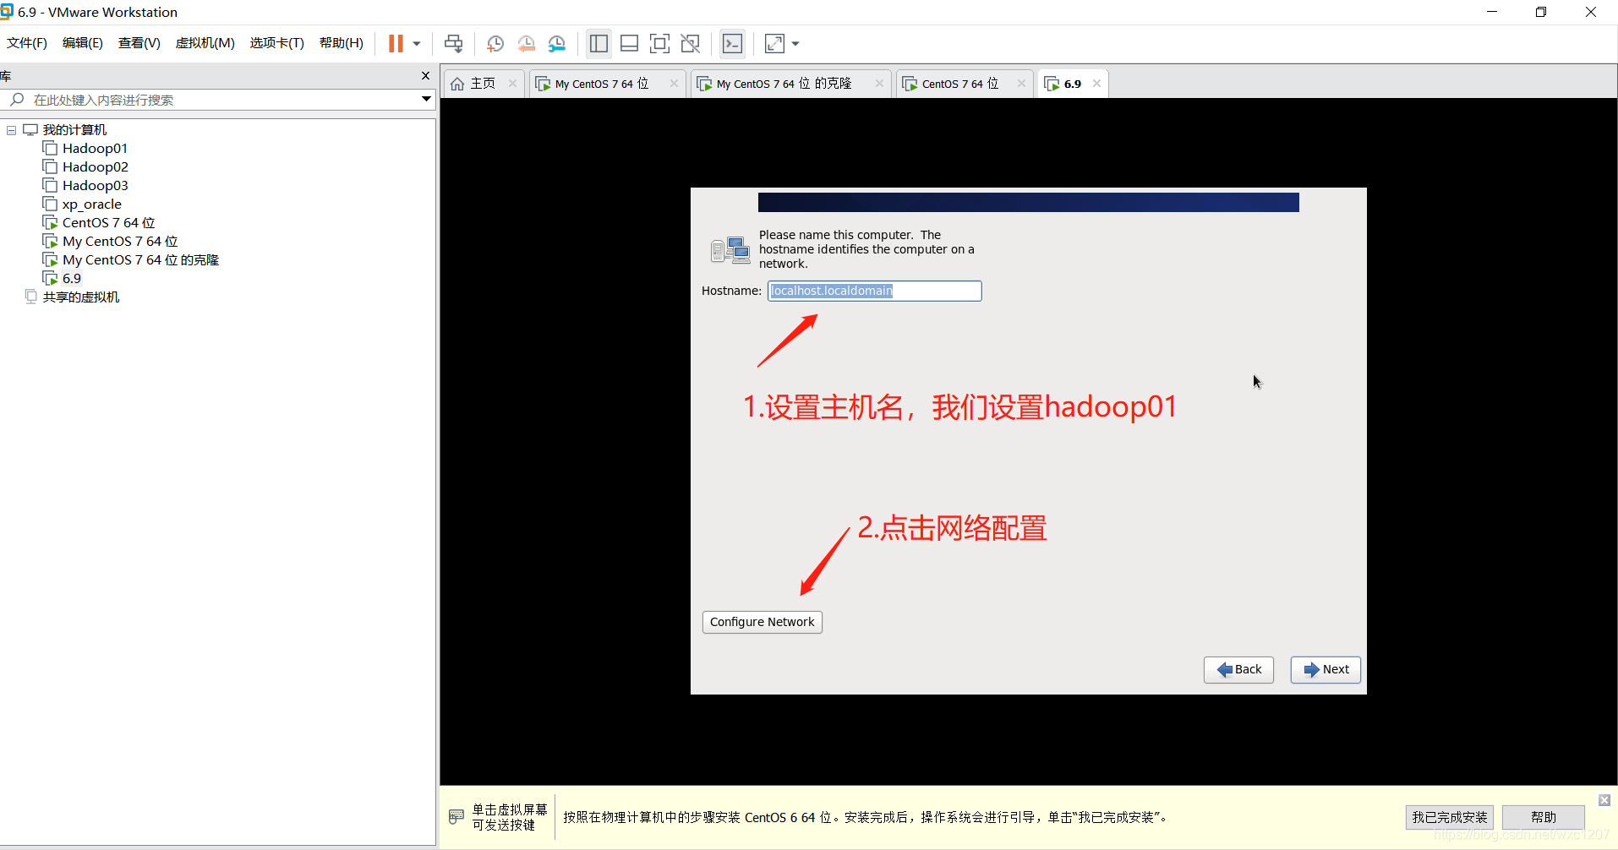Toggle the thumbnail bar view icon
The image size is (1618, 850).
click(x=629, y=44)
